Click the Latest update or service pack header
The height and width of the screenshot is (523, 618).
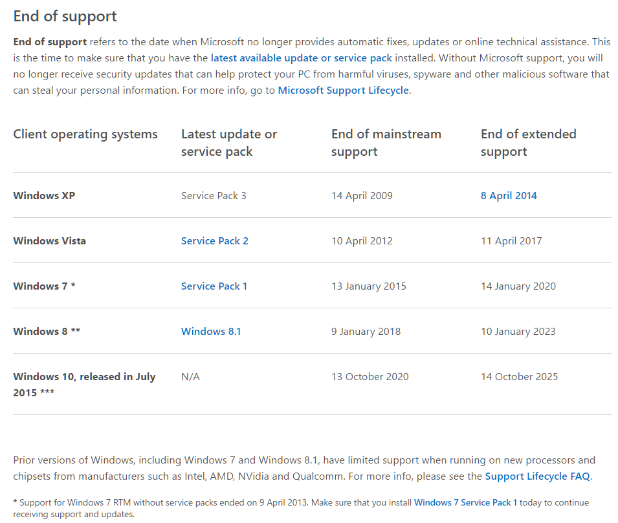[x=228, y=143]
